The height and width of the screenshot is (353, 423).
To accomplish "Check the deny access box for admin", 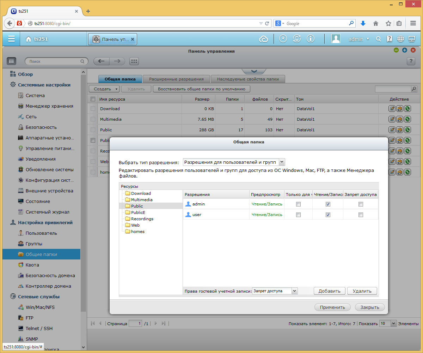I will click(361, 204).
